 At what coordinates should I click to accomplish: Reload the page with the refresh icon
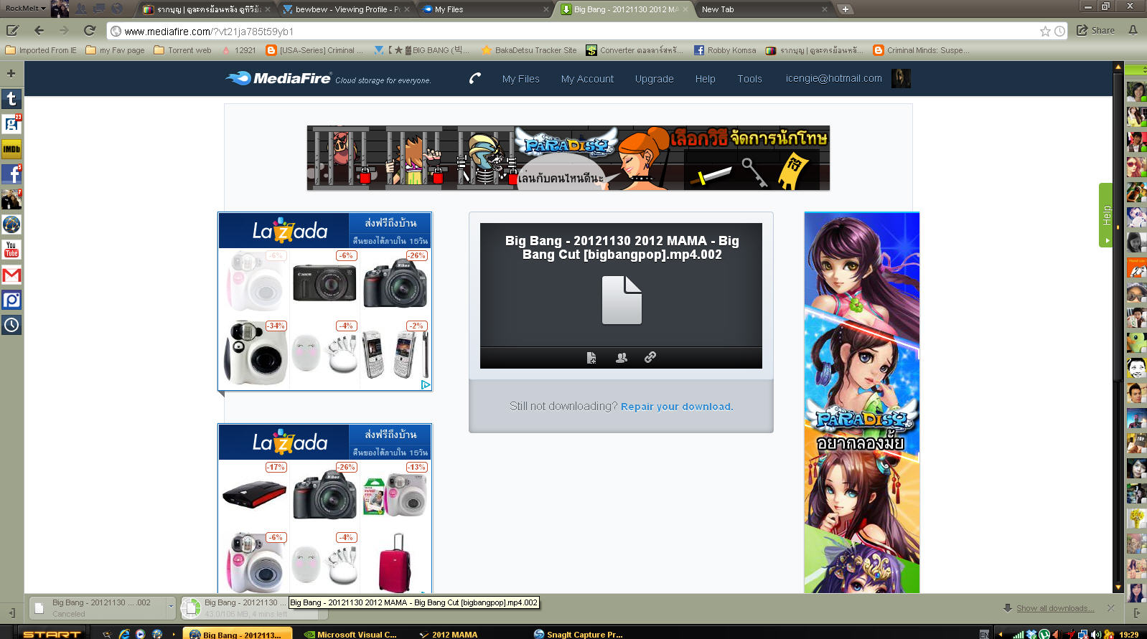[x=89, y=31]
